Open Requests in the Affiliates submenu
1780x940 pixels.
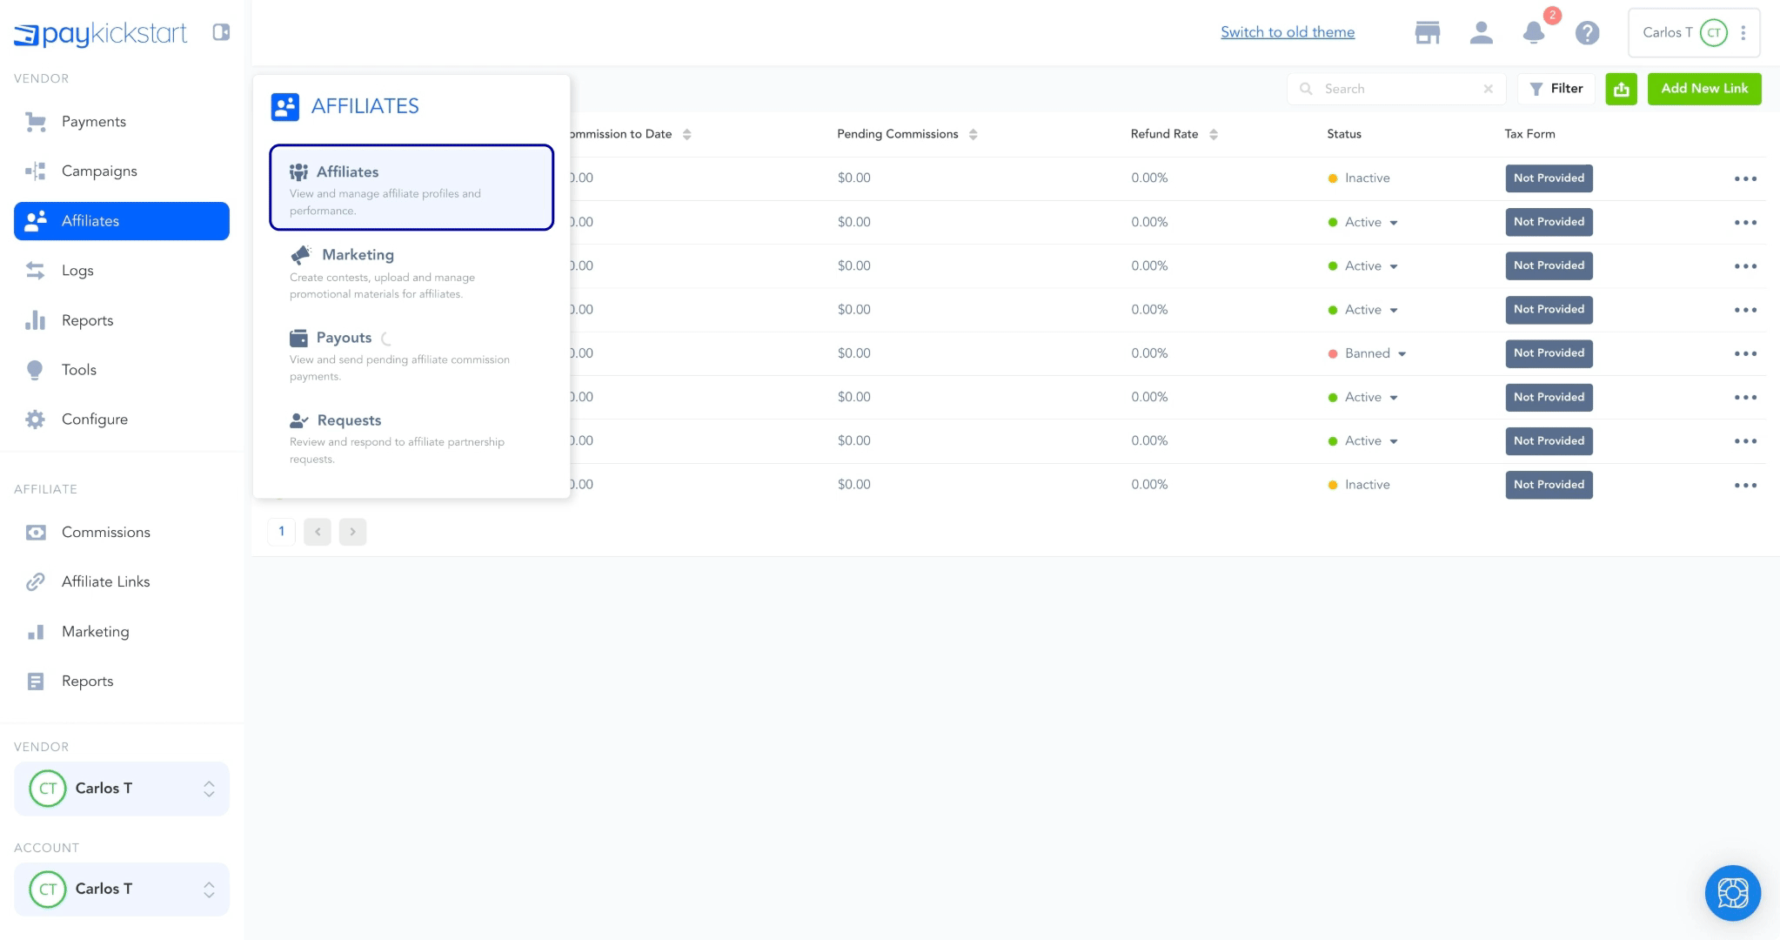coord(349,420)
